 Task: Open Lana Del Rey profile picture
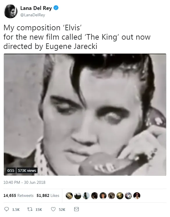11,11
